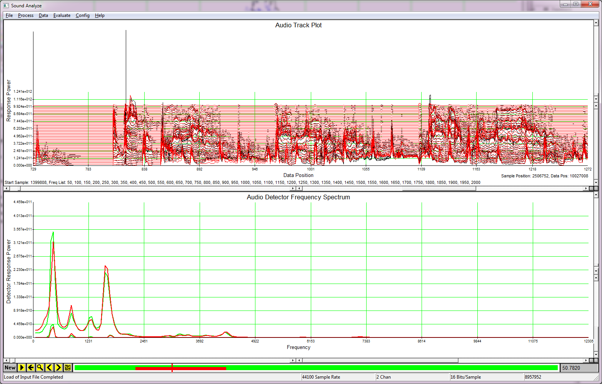
Task: Select the waveform display icon in toolbar
Action: (x=67, y=367)
